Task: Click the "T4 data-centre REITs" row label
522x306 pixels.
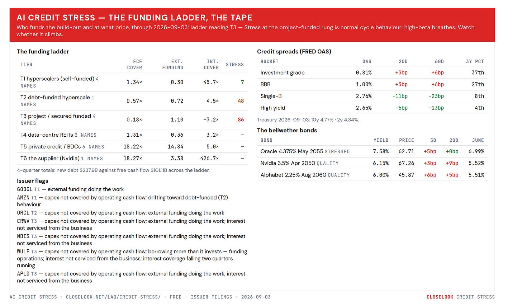Action: [47, 135]
